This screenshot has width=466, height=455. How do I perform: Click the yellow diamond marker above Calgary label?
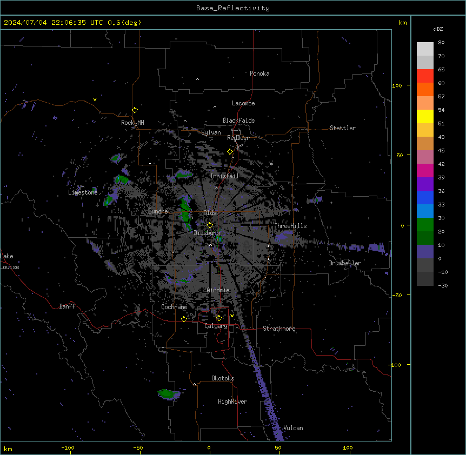(219, 318)
